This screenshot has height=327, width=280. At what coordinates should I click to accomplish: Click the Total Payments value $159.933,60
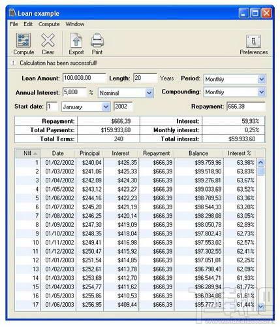coord(116,130)
